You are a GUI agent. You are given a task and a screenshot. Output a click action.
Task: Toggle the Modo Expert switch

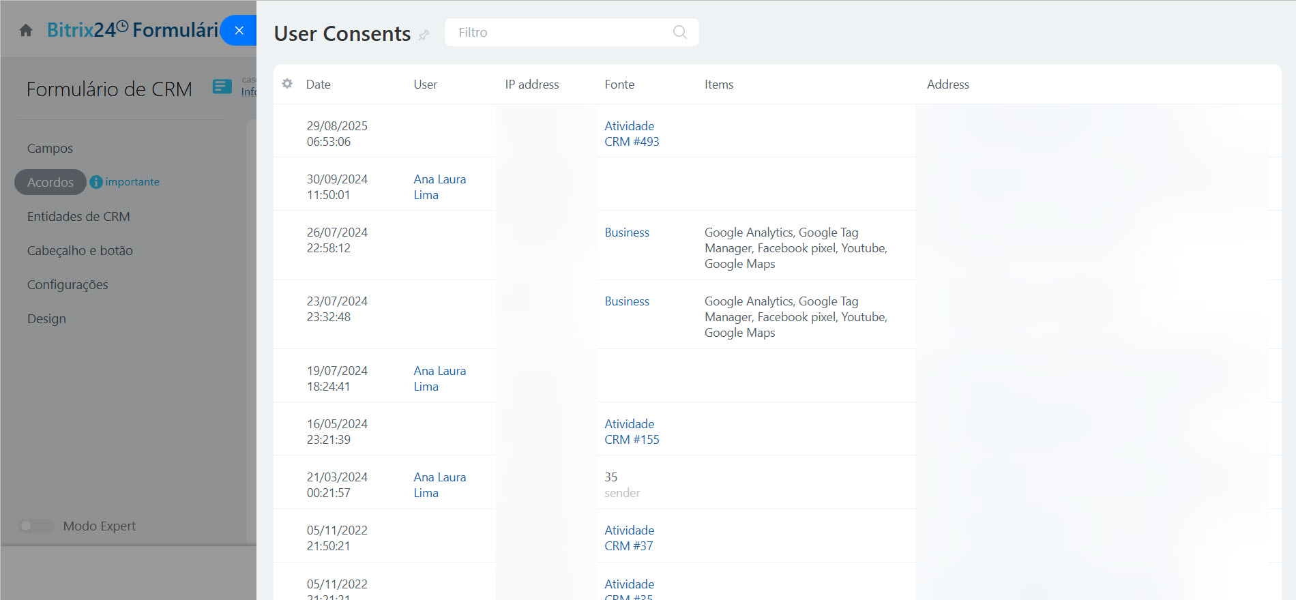click(x=35, y=526)
